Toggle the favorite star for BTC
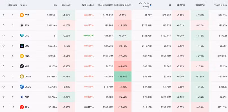 pos(3,15)
